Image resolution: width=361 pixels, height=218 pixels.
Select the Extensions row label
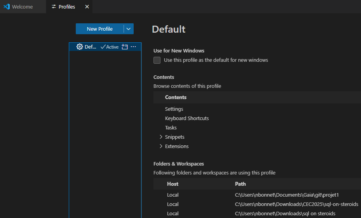tap(177, 146)
